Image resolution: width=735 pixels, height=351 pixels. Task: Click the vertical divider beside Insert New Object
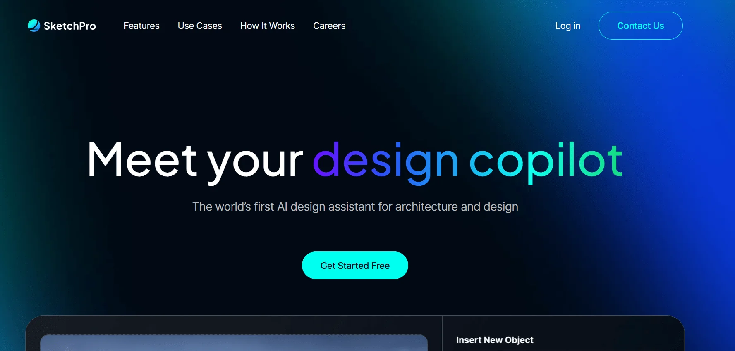442,334
